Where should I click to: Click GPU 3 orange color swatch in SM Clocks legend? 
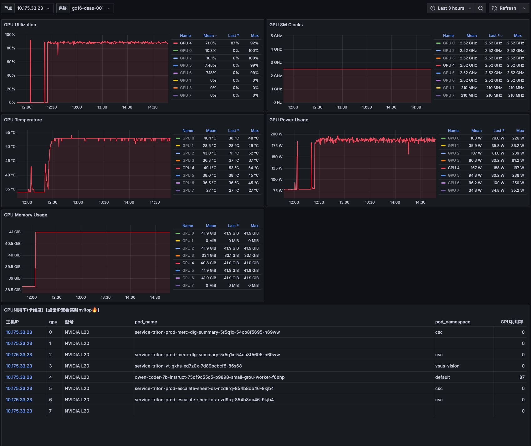coord(438,58)
